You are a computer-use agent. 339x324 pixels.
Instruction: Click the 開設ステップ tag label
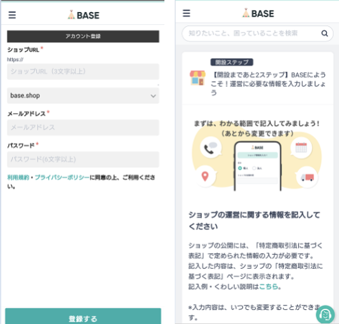tap(232, 62)
